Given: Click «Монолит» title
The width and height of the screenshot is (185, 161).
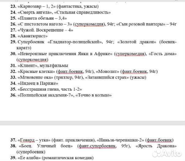Looking at the screenshot, I should [108, 71].
